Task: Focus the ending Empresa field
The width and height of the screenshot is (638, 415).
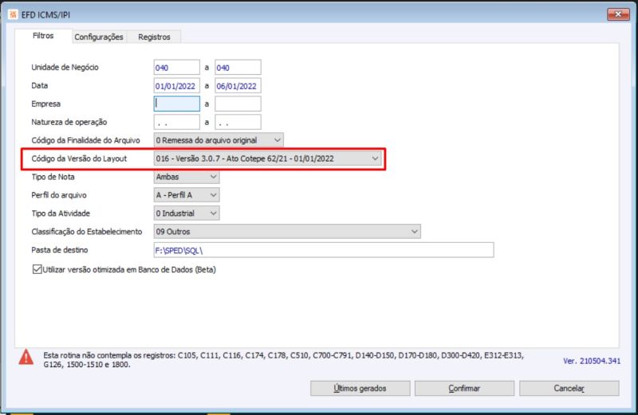Action: (x=238, y=104)
